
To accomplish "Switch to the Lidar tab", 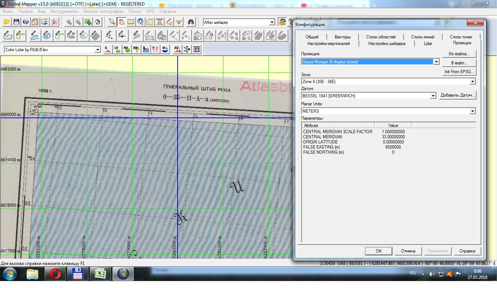I will (x=428, y=43).
